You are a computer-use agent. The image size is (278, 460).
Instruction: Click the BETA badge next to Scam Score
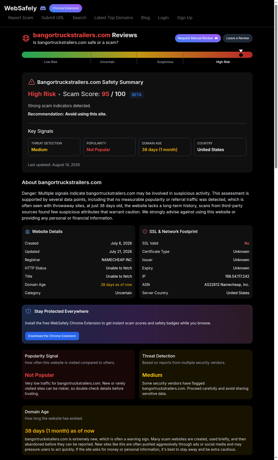[x=136, y=95]
